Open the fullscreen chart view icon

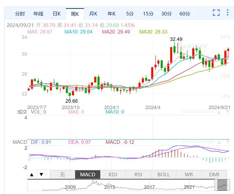coord(216,13)
